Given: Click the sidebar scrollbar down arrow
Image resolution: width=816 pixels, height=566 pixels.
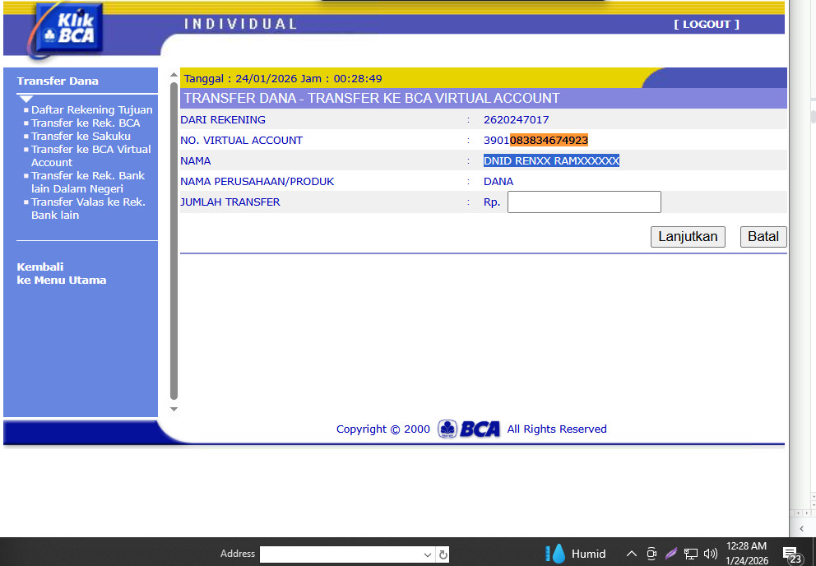Looking at the screenshot, I should coord(174,409).
